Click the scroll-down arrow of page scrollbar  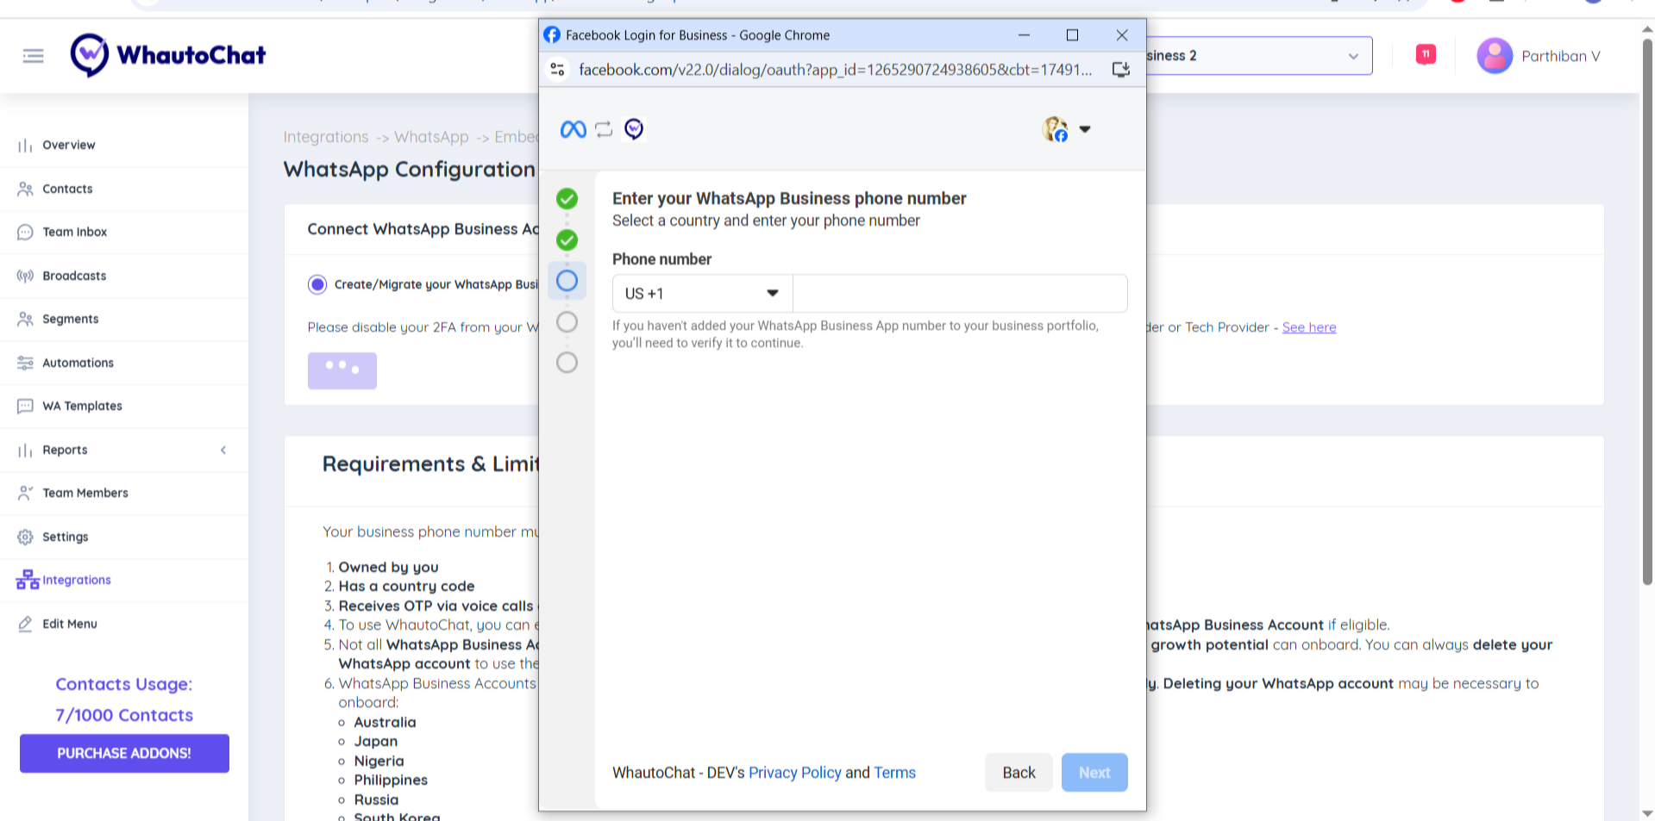1647,812
